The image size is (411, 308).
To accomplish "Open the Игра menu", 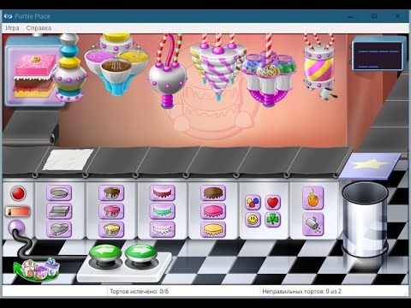I will click(x=12, y=28).
